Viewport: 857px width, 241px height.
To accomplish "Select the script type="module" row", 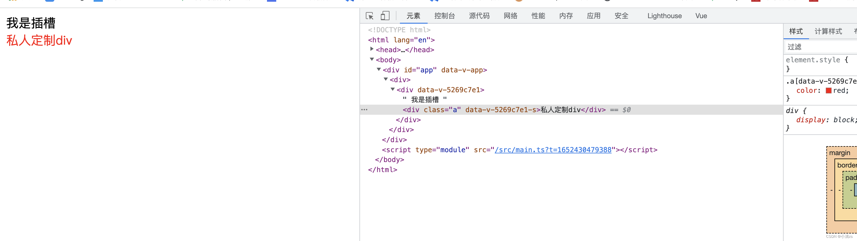I will click(520, 150).
